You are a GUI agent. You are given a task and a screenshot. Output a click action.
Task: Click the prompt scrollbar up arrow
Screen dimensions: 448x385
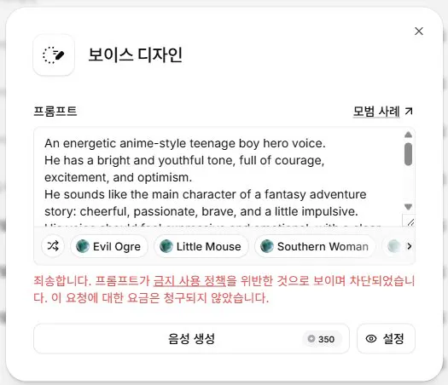point(408,135)
